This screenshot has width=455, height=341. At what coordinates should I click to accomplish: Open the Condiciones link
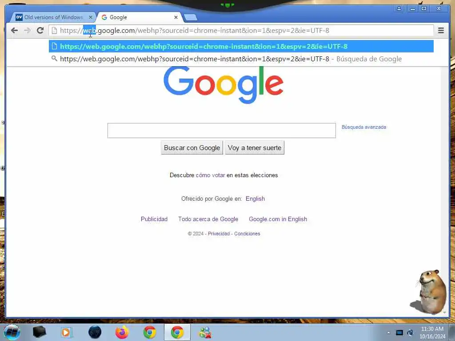(x=247, y=234)
